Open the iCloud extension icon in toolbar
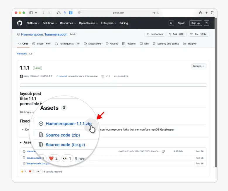The image size is (228, 191). tap(59, 13)
